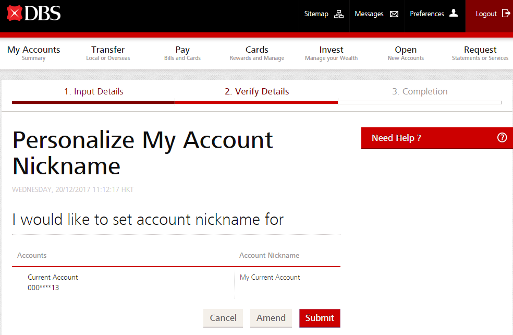Click the Need Help question mark icon
The width and height of the screenshot is (513, 335).
pos(502,138)
